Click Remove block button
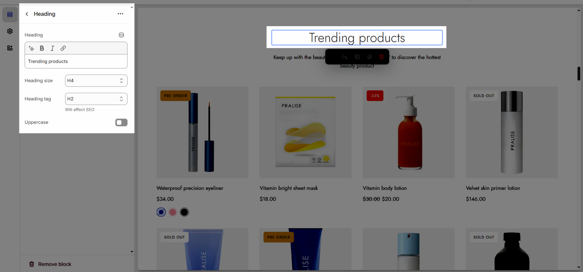The image size is (583, 272). (50, 264)
